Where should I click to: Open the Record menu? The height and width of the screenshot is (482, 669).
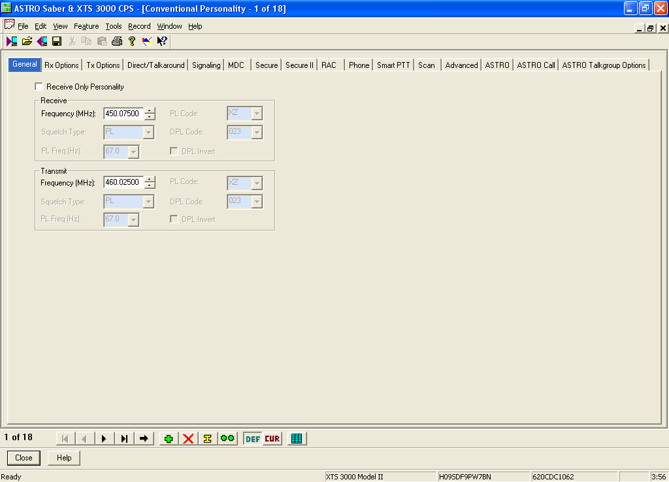(x=139, y=26)
